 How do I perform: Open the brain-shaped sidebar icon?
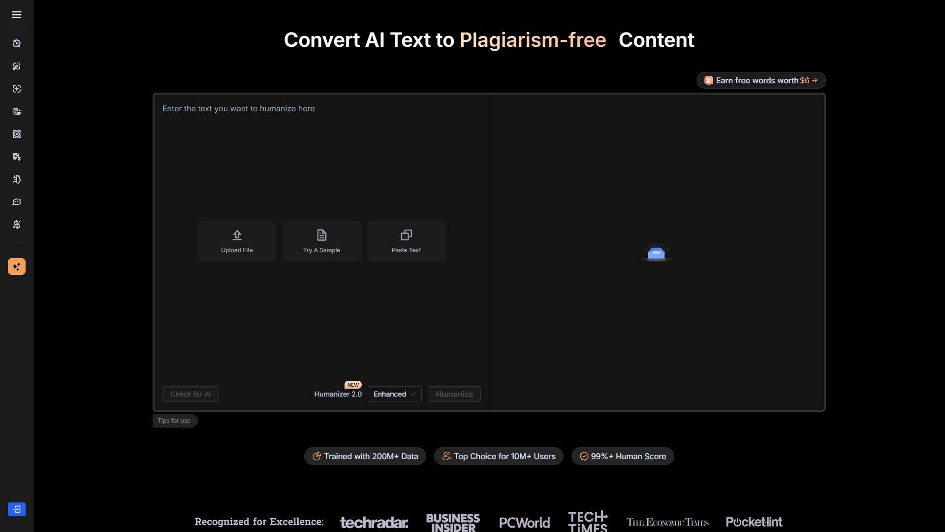(17, 179)
